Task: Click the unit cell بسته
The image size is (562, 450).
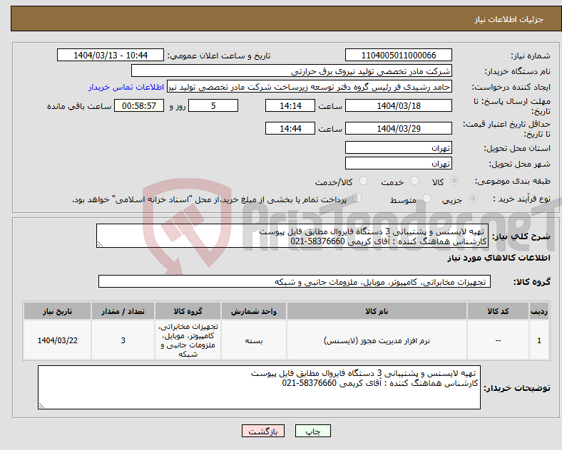Action: (x=254, y=340)
